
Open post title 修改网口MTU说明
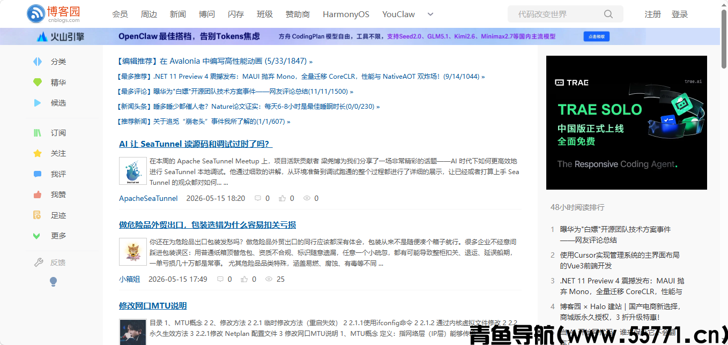click(153, 306)
